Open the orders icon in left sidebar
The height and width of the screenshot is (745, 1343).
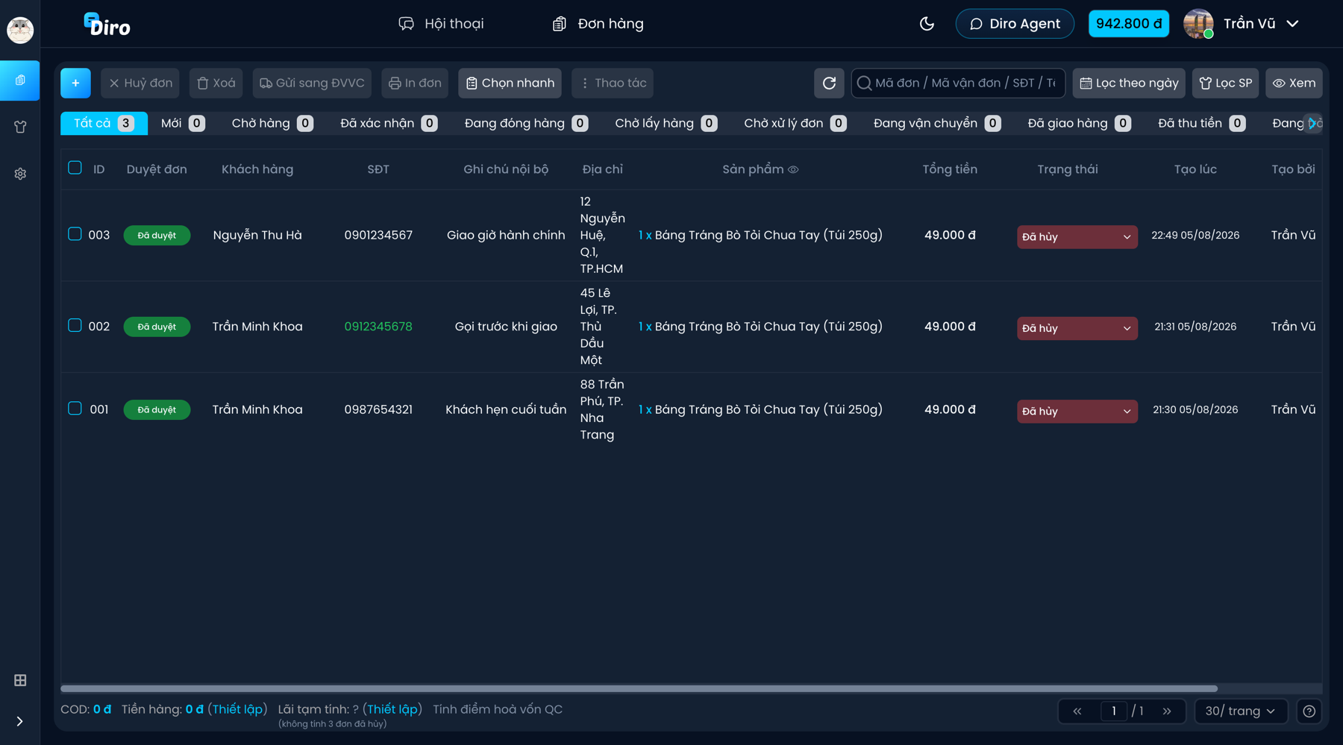20,81
